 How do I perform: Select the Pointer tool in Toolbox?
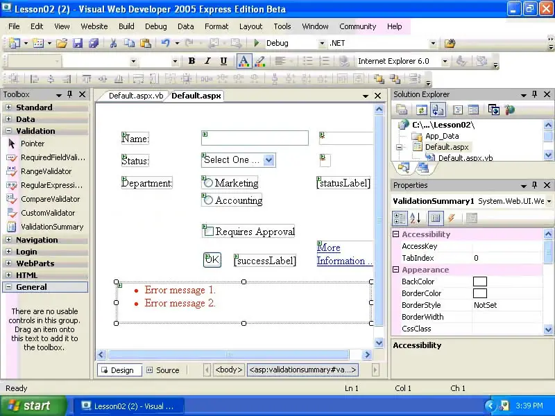[26, 144]
